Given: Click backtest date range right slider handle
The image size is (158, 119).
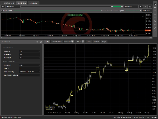Looking at the screenshot, I should [122, 7].
